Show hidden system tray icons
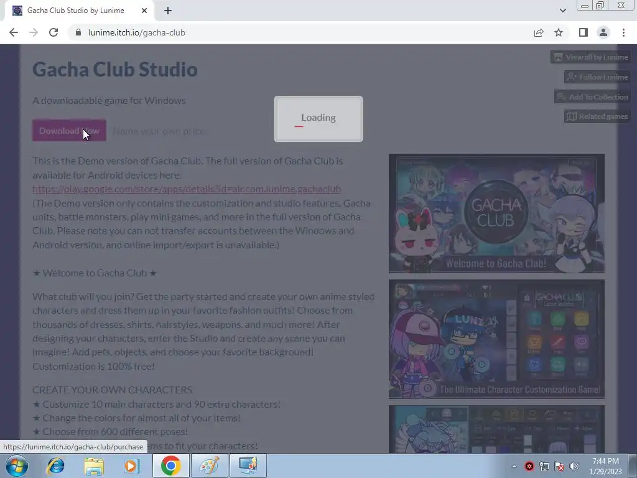 click(x=514, y=466)
